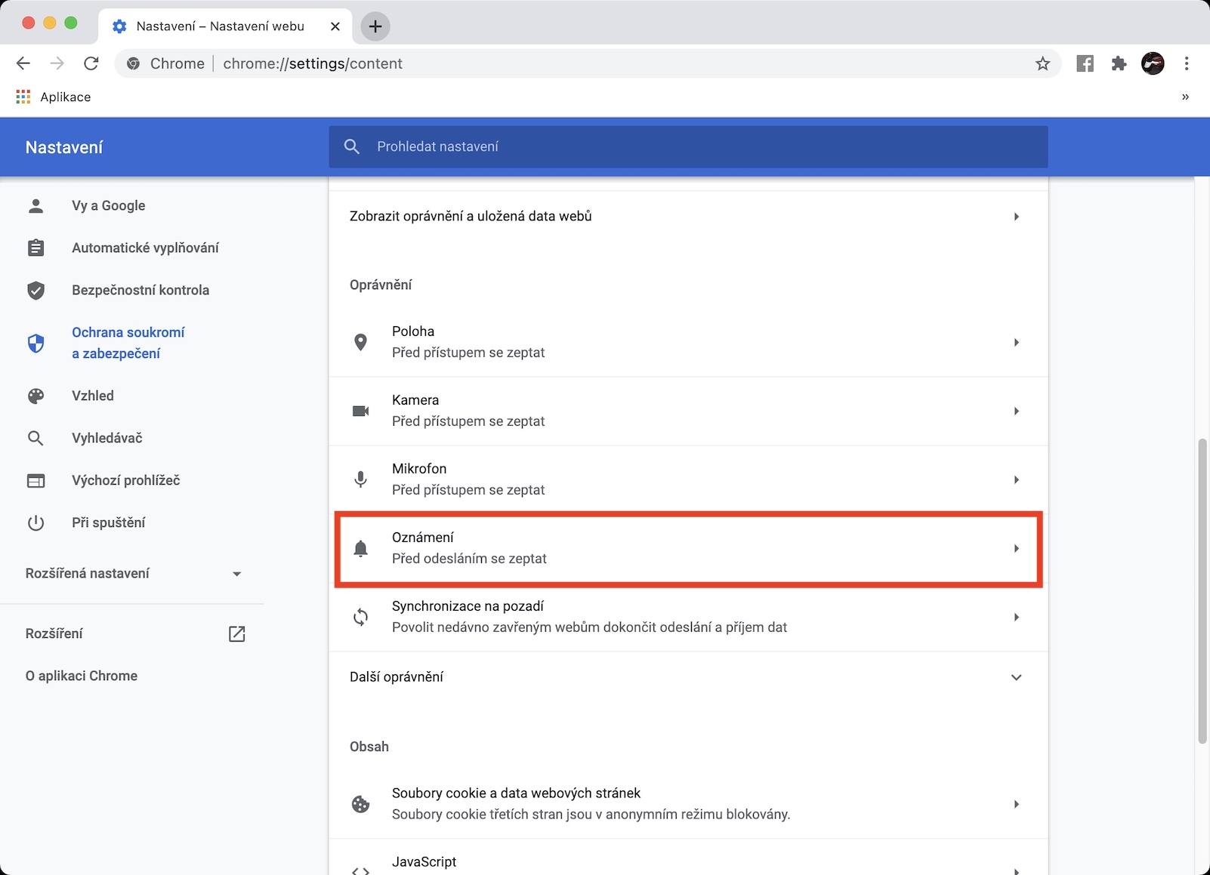Expand Rozšířená nastavení section

133,574
